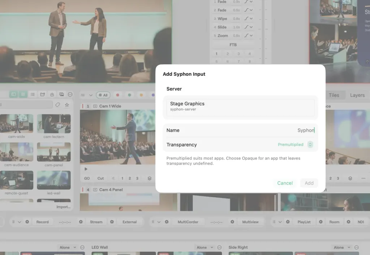
Task: Filter layers by the yellow color dot
Action: click(x=141, y=95)
